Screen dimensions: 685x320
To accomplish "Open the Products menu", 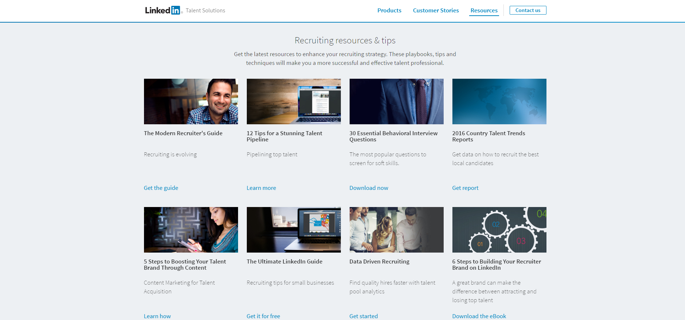I will [x=389, y=11].
